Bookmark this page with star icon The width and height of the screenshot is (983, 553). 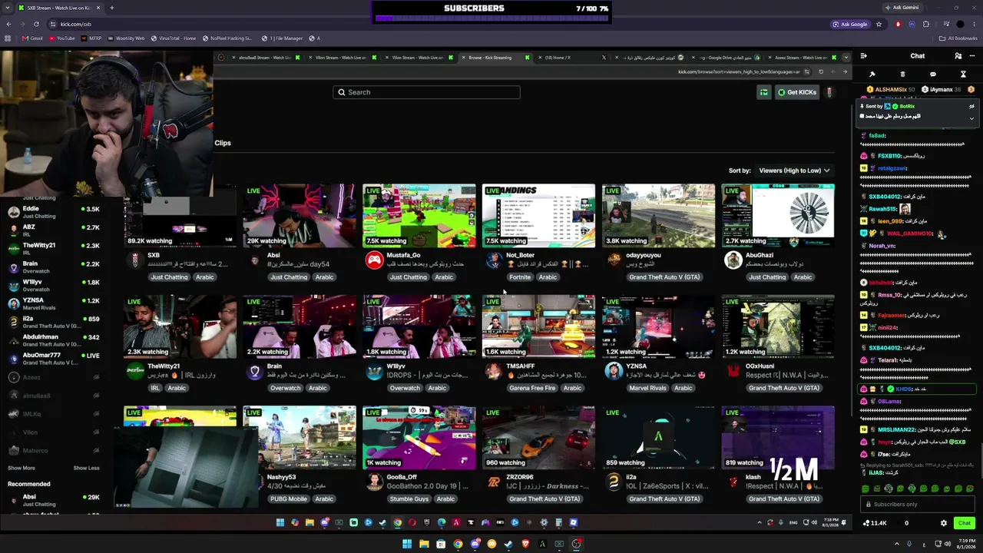[x=879, y=24]
